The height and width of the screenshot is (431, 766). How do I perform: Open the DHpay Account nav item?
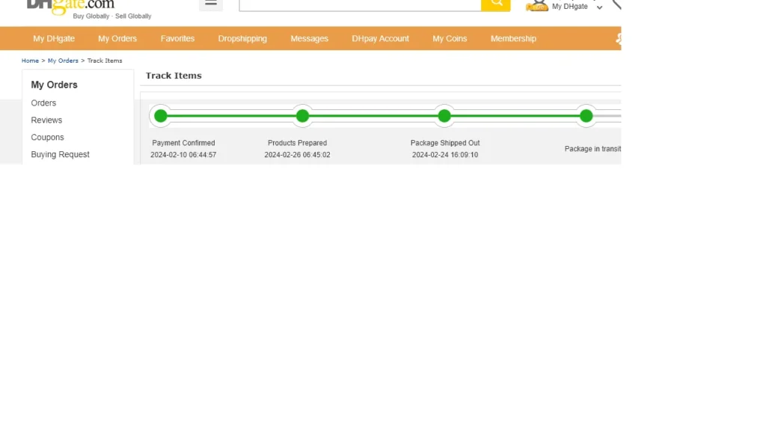[380, 39]
